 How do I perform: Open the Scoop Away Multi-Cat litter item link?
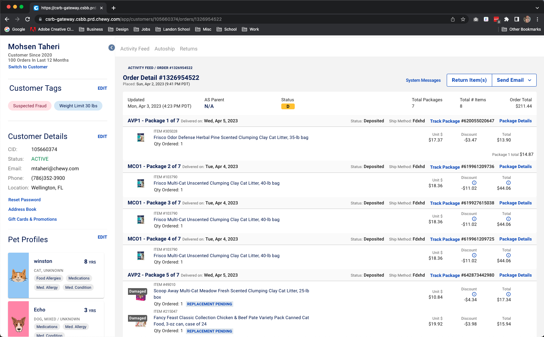pos(231,294)
